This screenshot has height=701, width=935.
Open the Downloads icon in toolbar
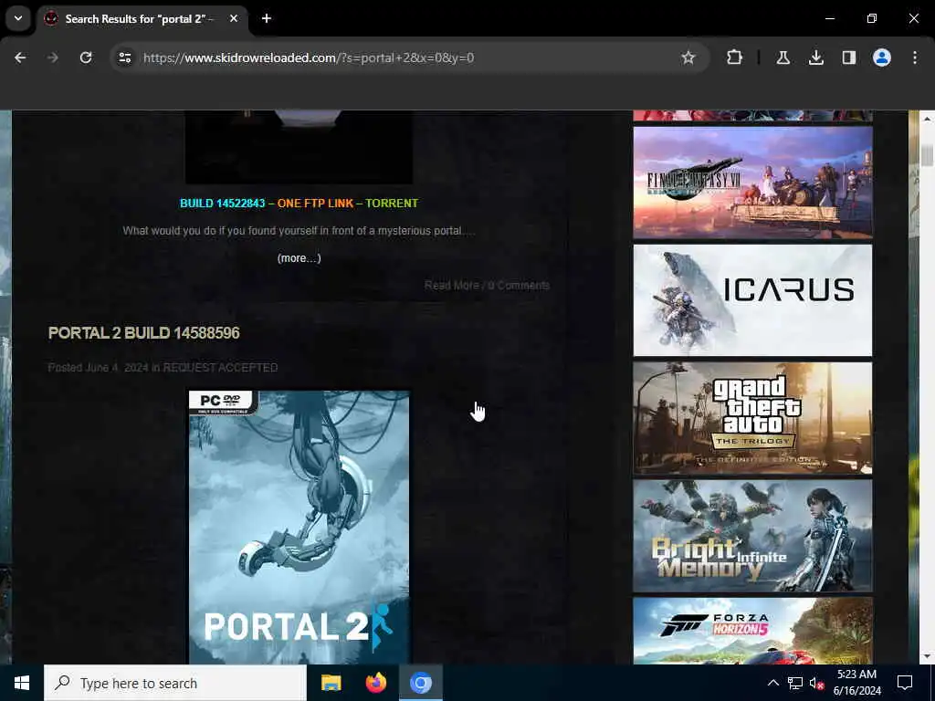click(815, 58)
